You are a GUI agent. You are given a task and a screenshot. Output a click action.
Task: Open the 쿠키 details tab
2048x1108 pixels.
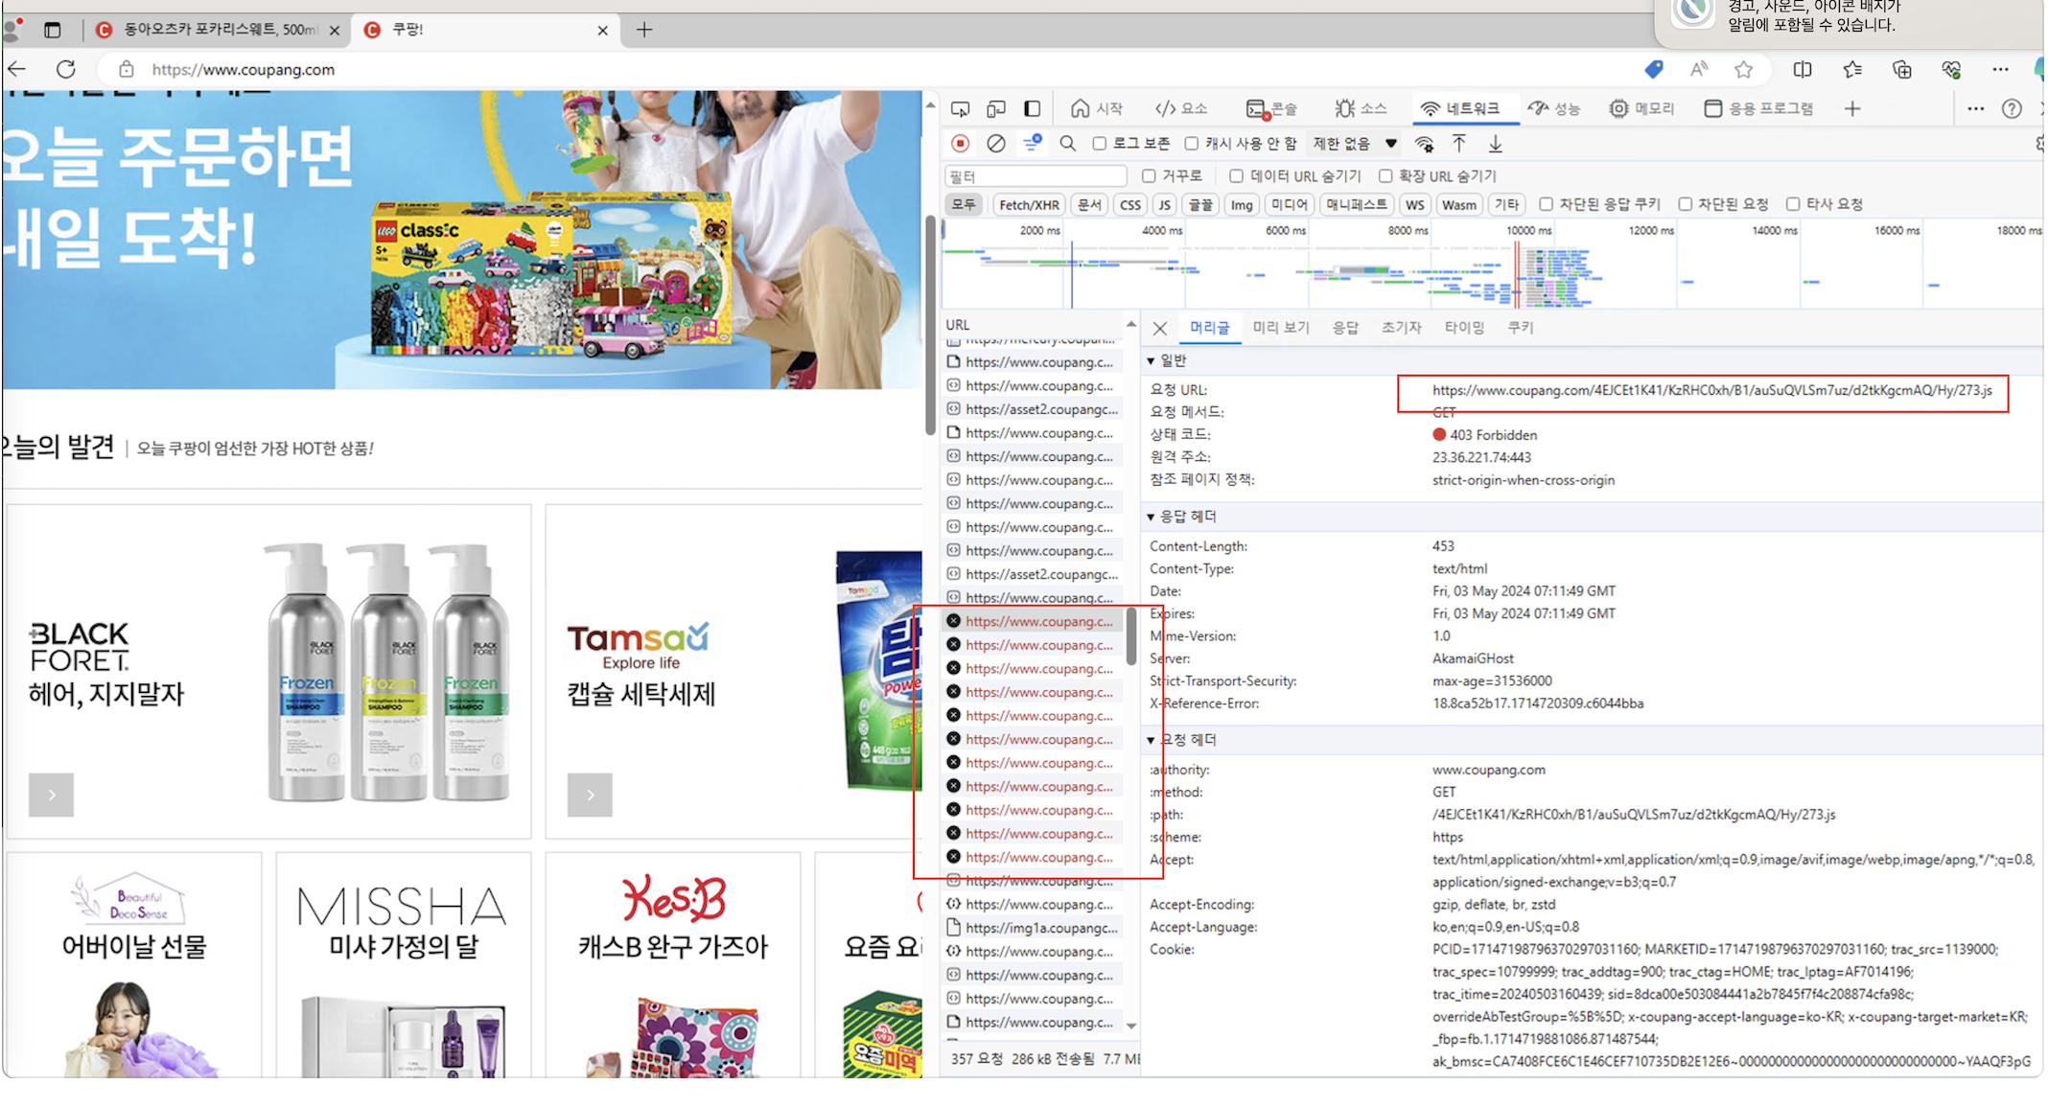[1521, 328]
